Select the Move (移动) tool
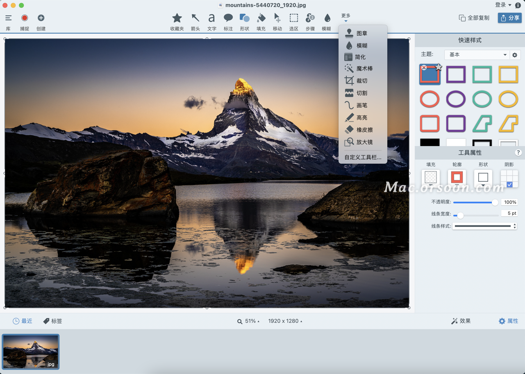525x374 pixels. 277,18
